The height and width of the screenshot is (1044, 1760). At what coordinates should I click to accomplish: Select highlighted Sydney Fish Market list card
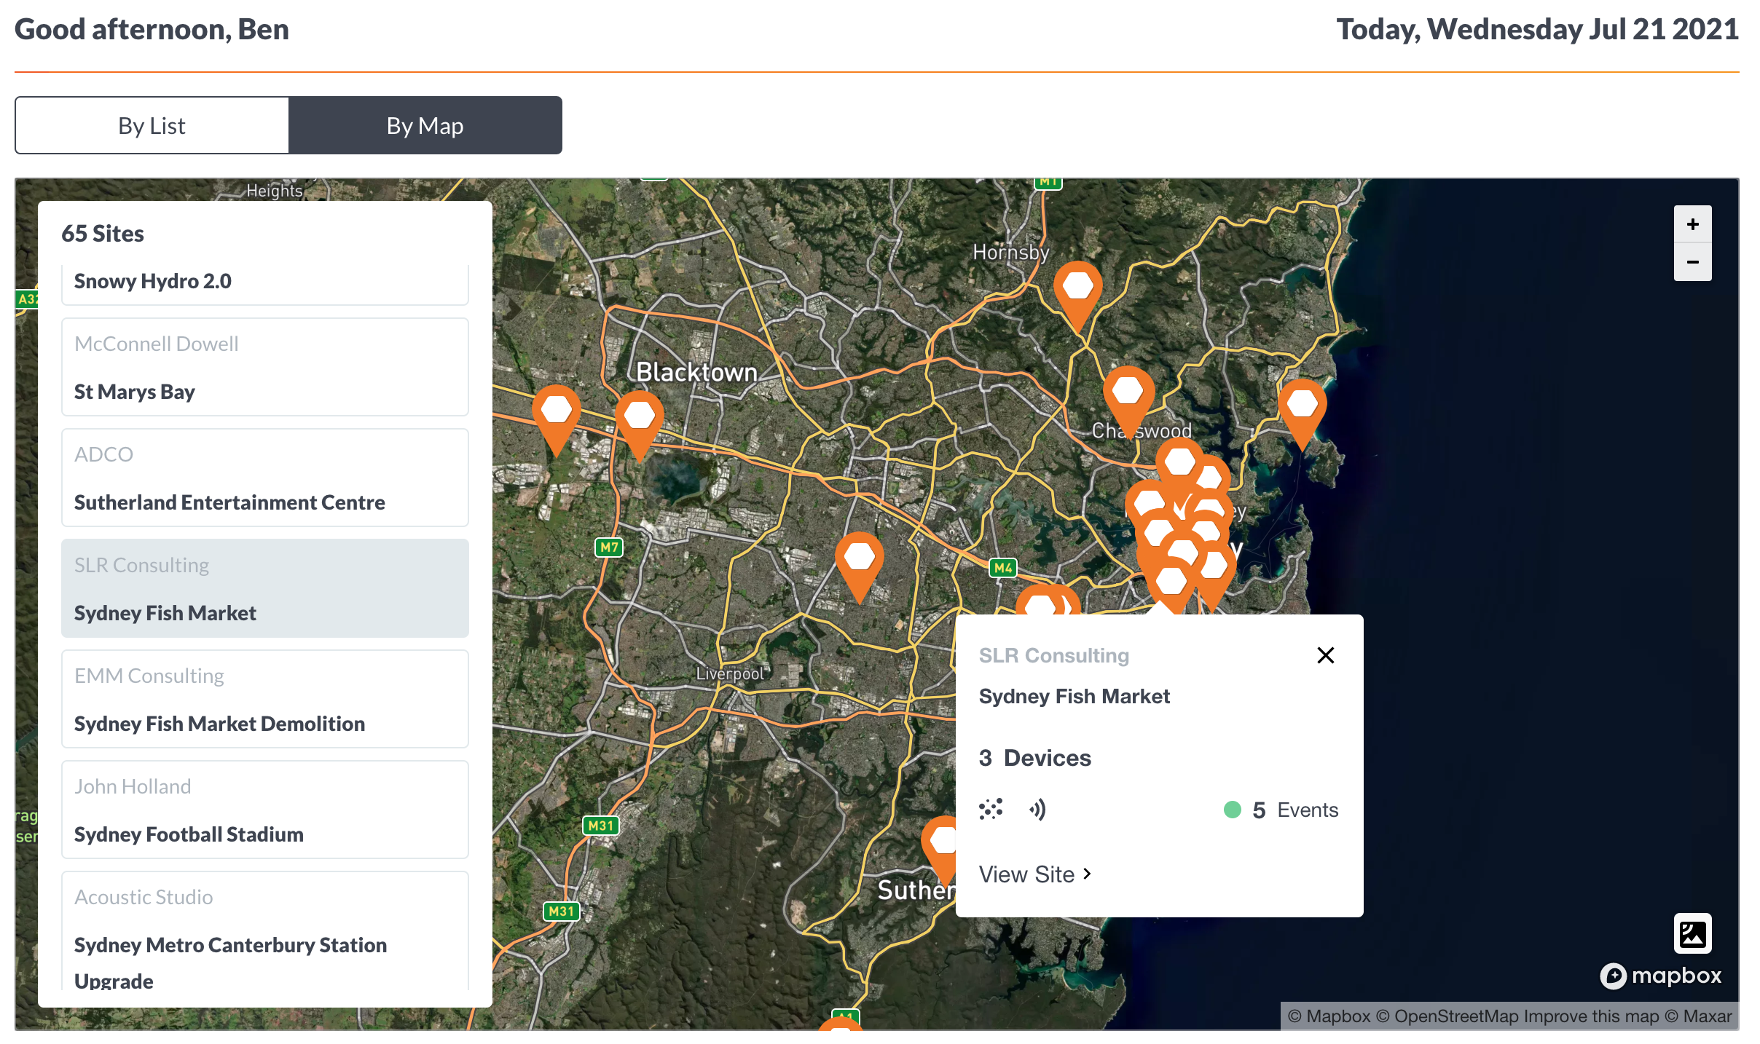(x=265, y=588)
